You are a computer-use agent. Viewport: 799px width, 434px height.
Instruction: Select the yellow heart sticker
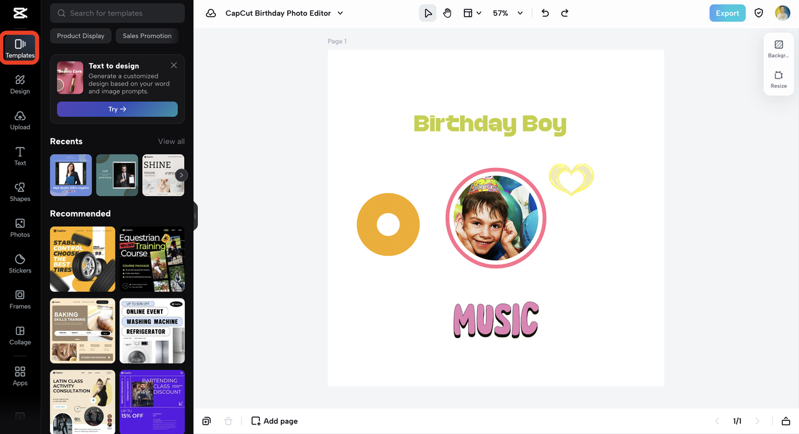[x=571, y=179]
